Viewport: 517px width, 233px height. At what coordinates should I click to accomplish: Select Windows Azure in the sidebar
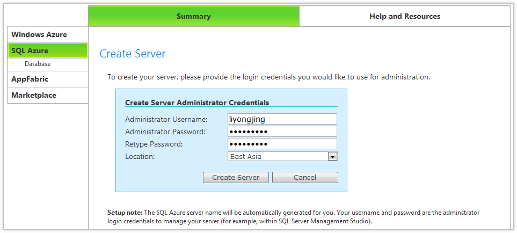pos(39,35)
